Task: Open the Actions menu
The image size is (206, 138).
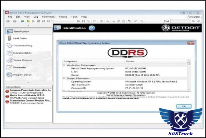Action: point(63,17)
